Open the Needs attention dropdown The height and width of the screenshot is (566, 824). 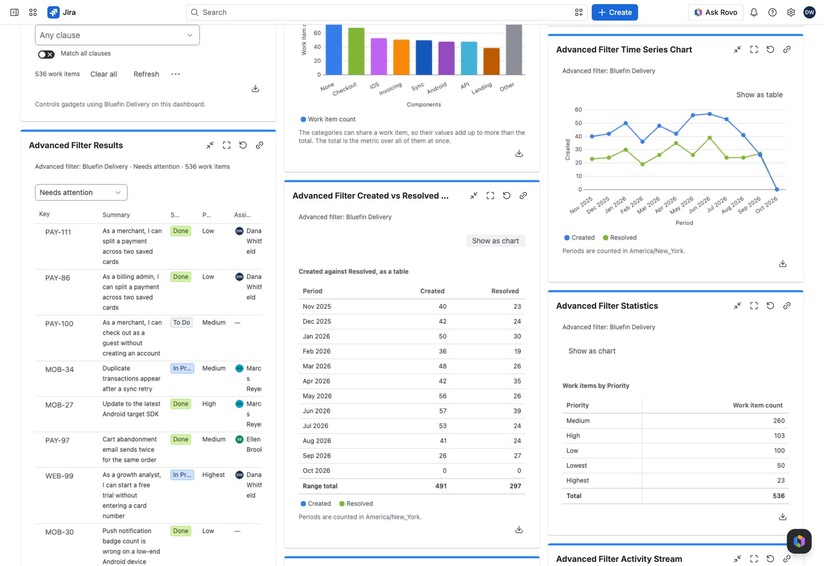pos(81,192)
